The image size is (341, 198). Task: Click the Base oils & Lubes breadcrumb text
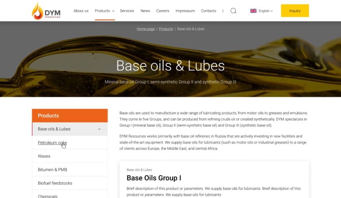pyautogui.click(x=191, y=29)
